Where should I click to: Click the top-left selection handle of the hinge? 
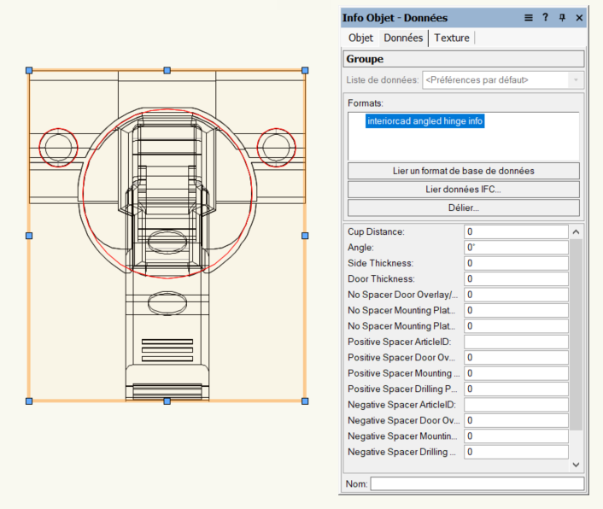click(x=29, y=70)
